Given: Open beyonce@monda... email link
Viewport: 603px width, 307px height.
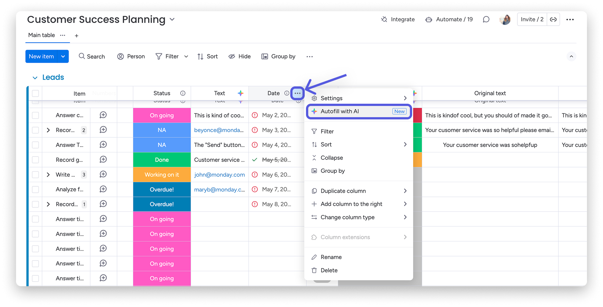Looking at the screenshot, I should coord(219,130).
